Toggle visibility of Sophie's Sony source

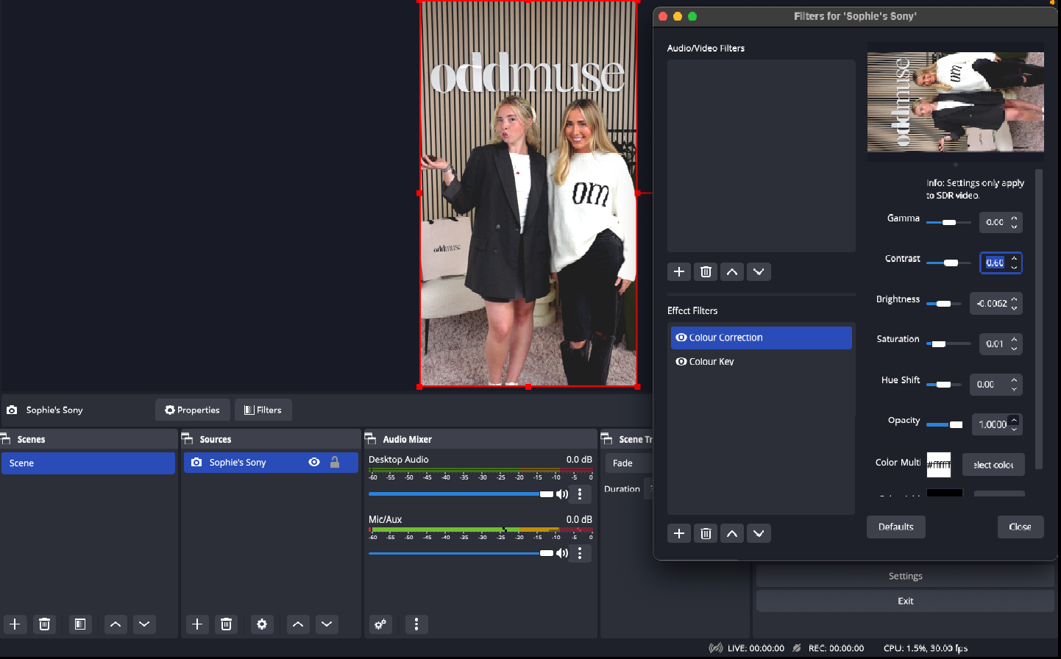point(314,462)
